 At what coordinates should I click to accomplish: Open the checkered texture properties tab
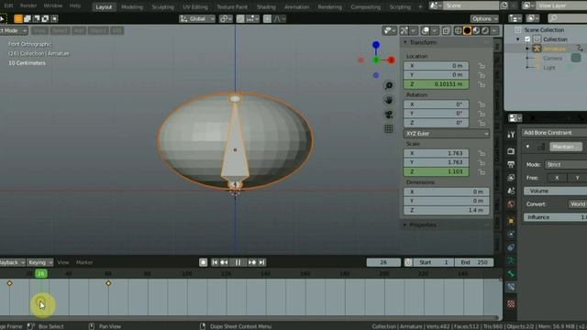click(511, 303)
